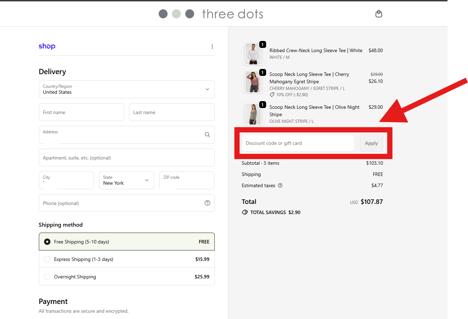This screenshot has width=468, height=319.
Task: Click the three dots brand logo
Action: click(211, 14)
